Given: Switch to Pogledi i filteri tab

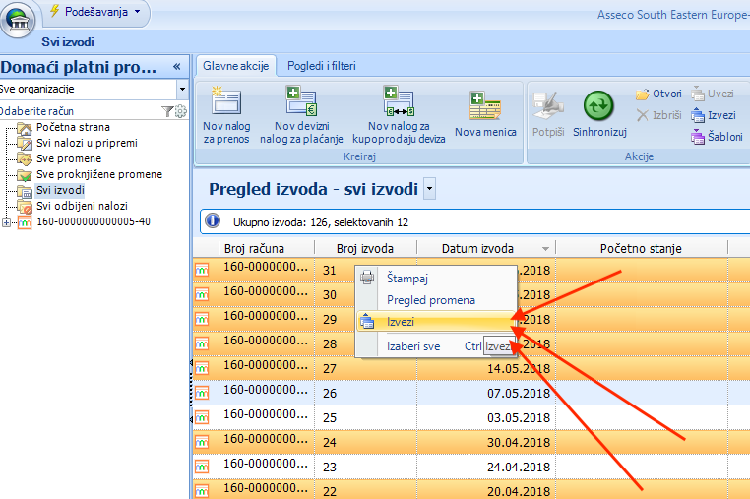Looking at the screenshot, I should click(322, 66).
